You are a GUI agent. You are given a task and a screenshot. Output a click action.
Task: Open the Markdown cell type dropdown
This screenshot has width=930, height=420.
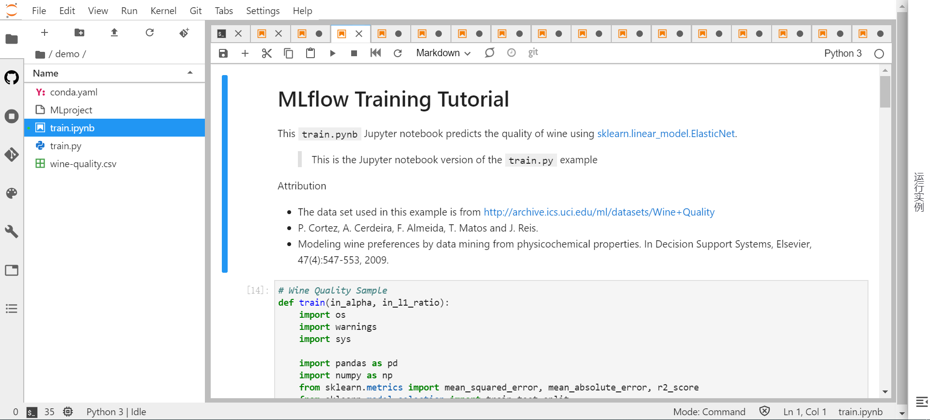(x=443, y=53)
